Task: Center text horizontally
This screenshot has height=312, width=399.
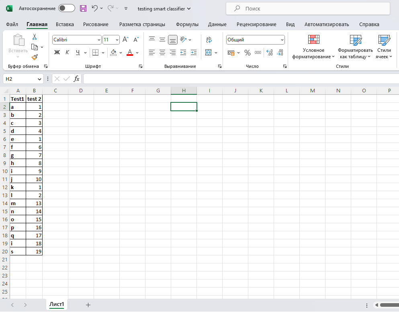Action: (x=162, y=52)
